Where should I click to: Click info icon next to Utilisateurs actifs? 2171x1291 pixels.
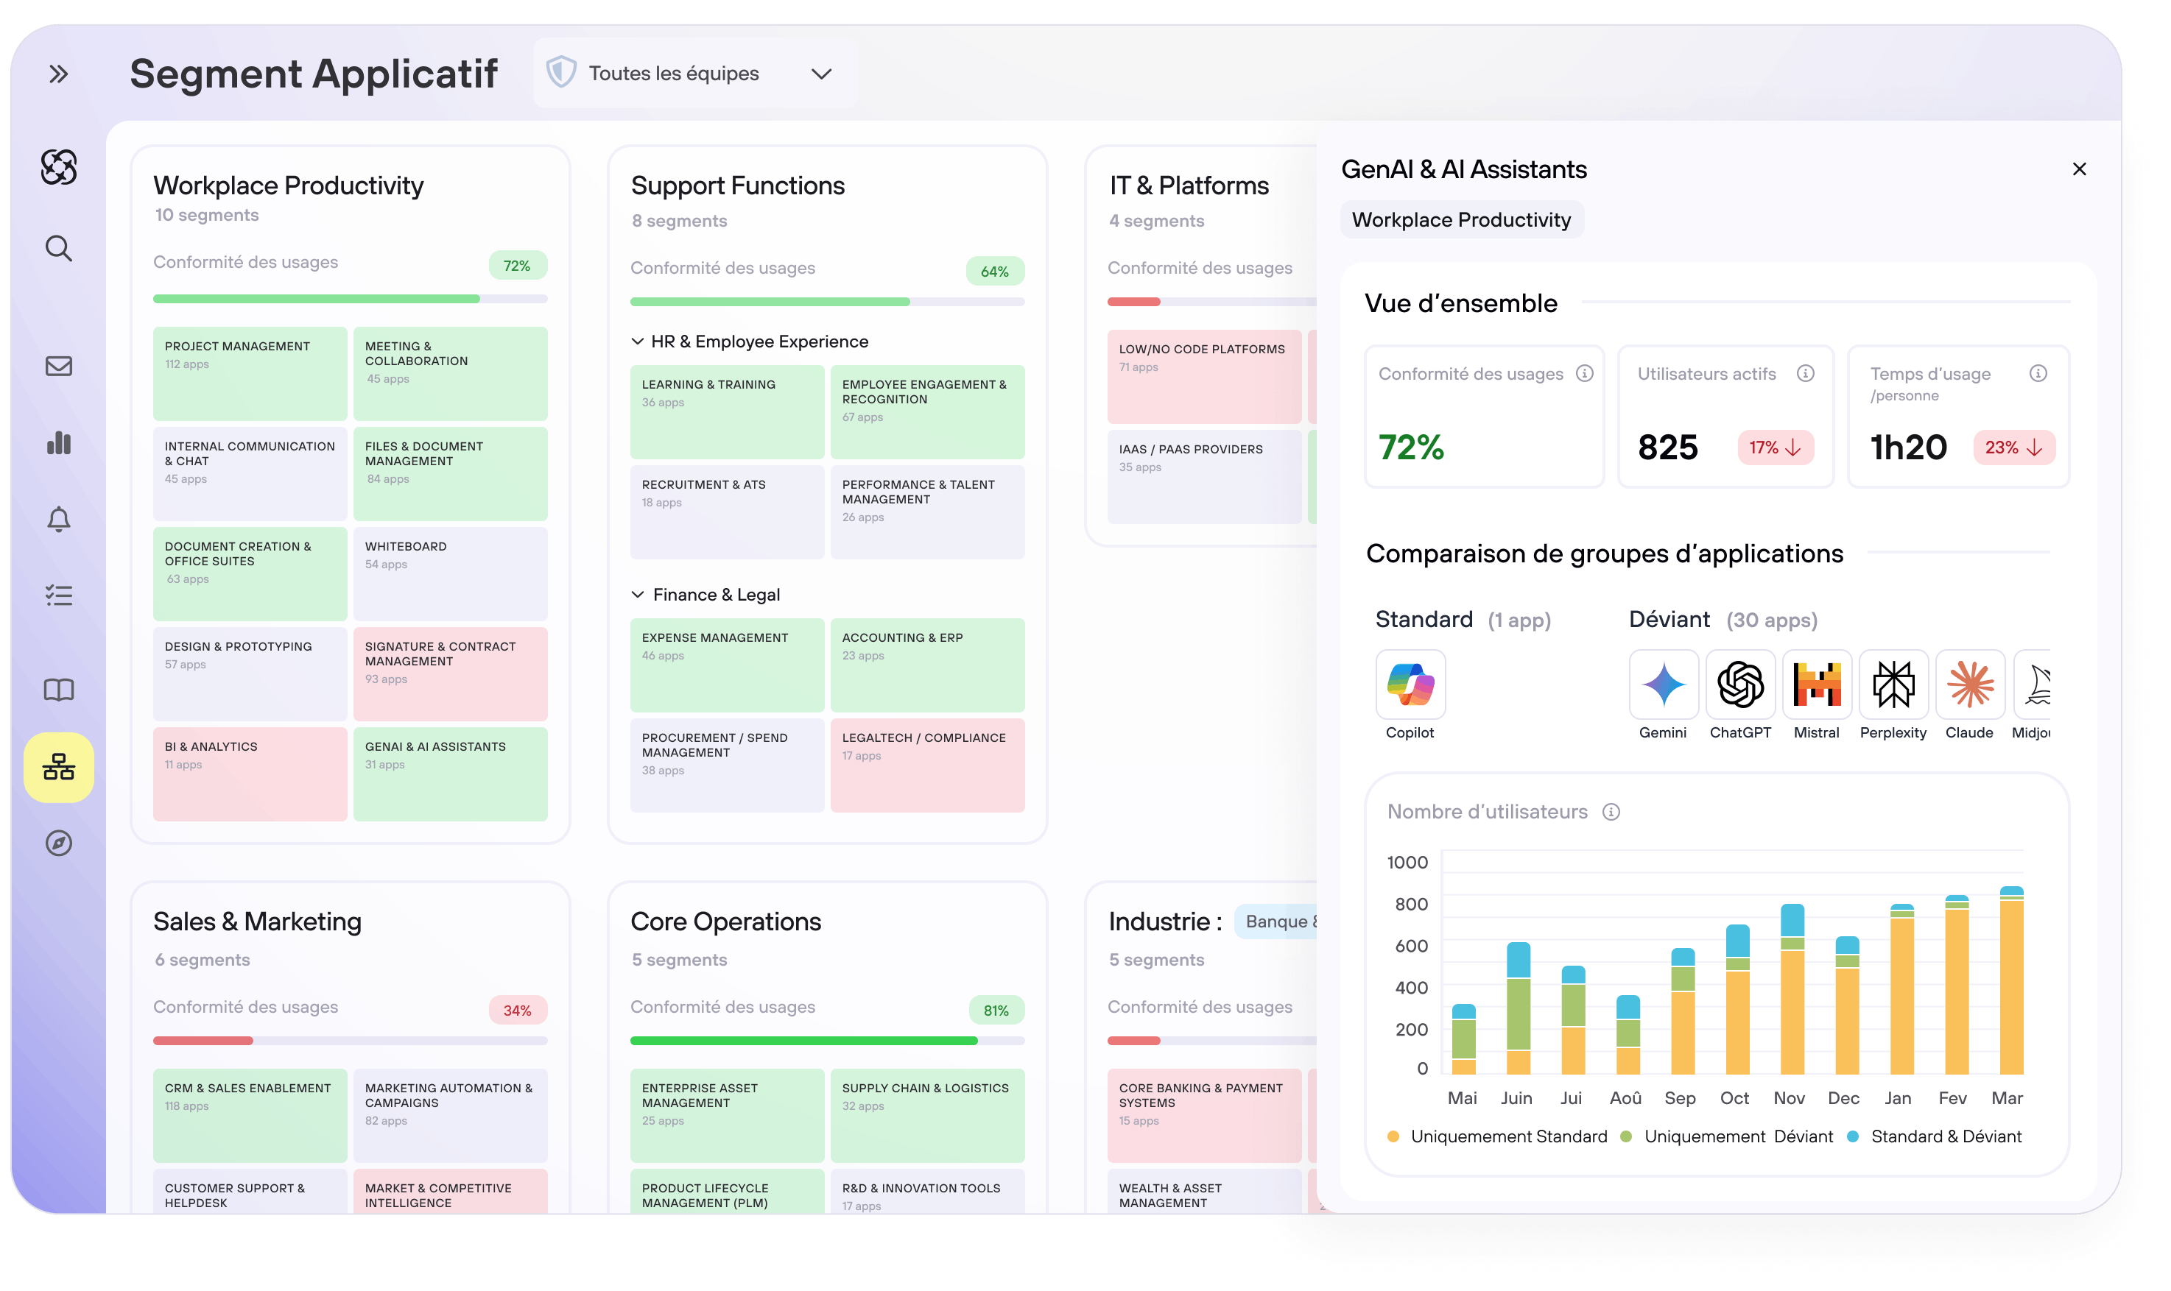(x=1806, y=373)
